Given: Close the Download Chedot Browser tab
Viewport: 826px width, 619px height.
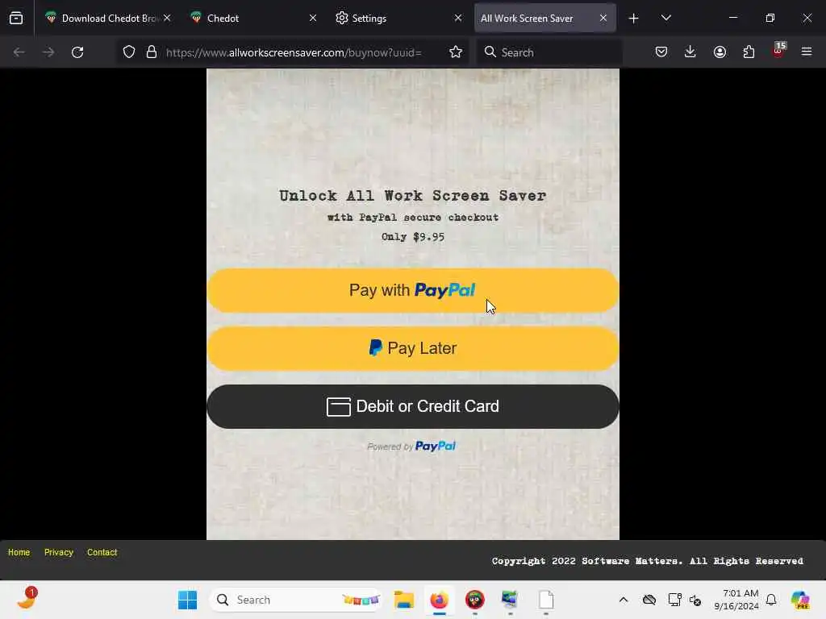Looking at the screenshot, I should click(x=167, y=18).
